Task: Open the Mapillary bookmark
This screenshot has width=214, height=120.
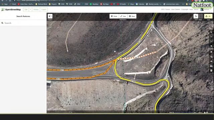Action: [94, 4]
